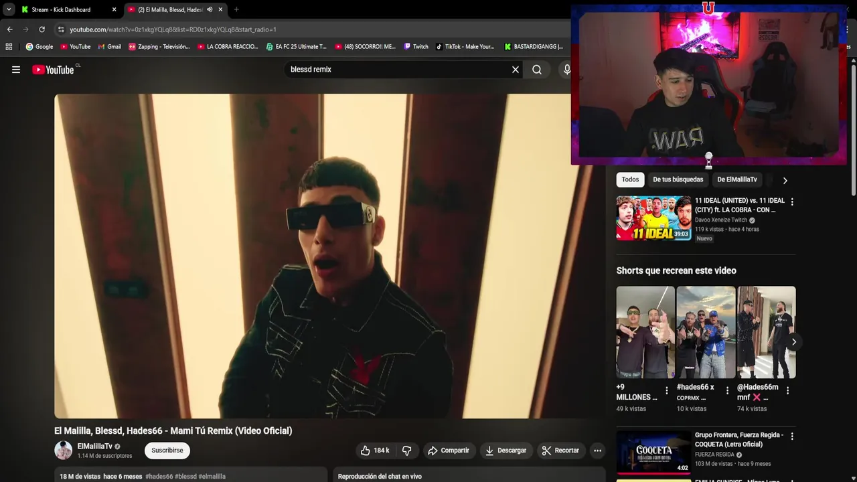The width and height of the screenshot is (857, 482).
Task: Open the YouTube bookmark
Action: 75,47
